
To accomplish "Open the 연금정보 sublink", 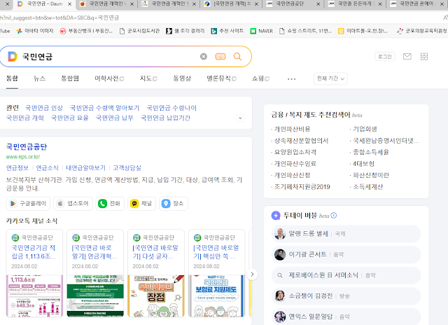I will (17, 168).
